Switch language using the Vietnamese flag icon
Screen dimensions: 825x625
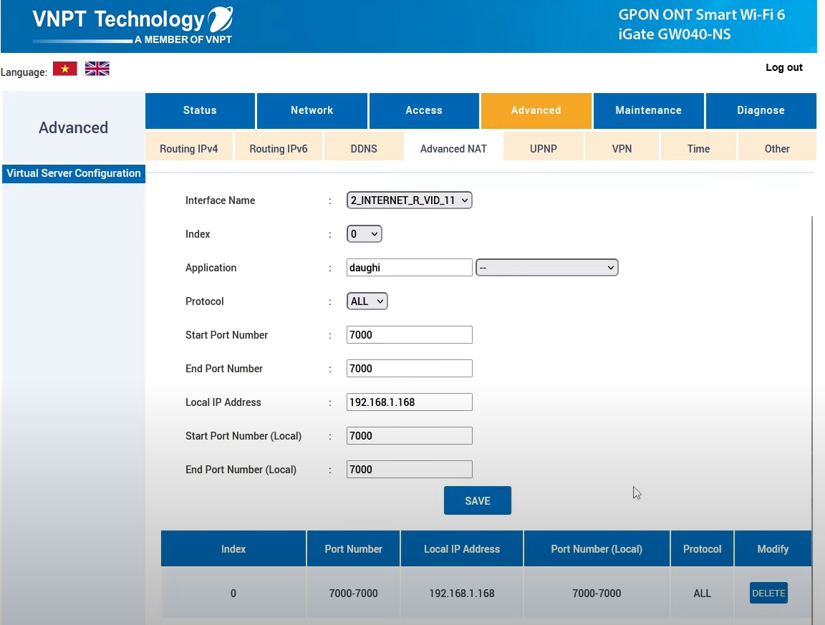pos(65,69)
